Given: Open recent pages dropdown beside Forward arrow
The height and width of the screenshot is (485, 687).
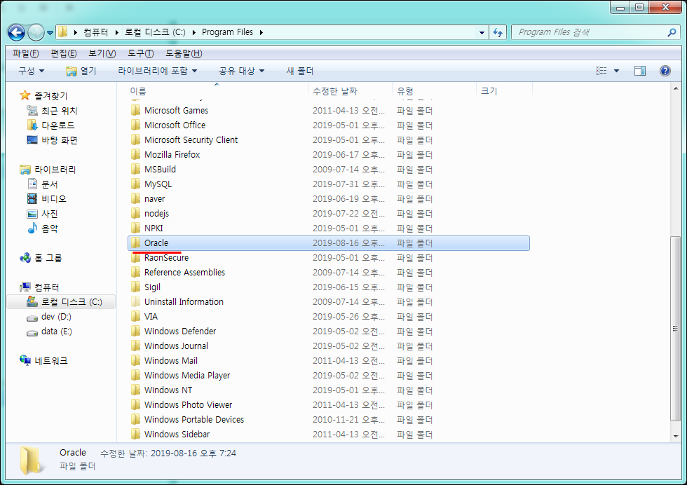Looking at the screenshot, I should [x=50, y=33].
